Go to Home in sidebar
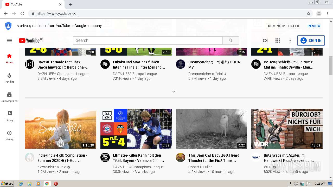 pos(9,59)
